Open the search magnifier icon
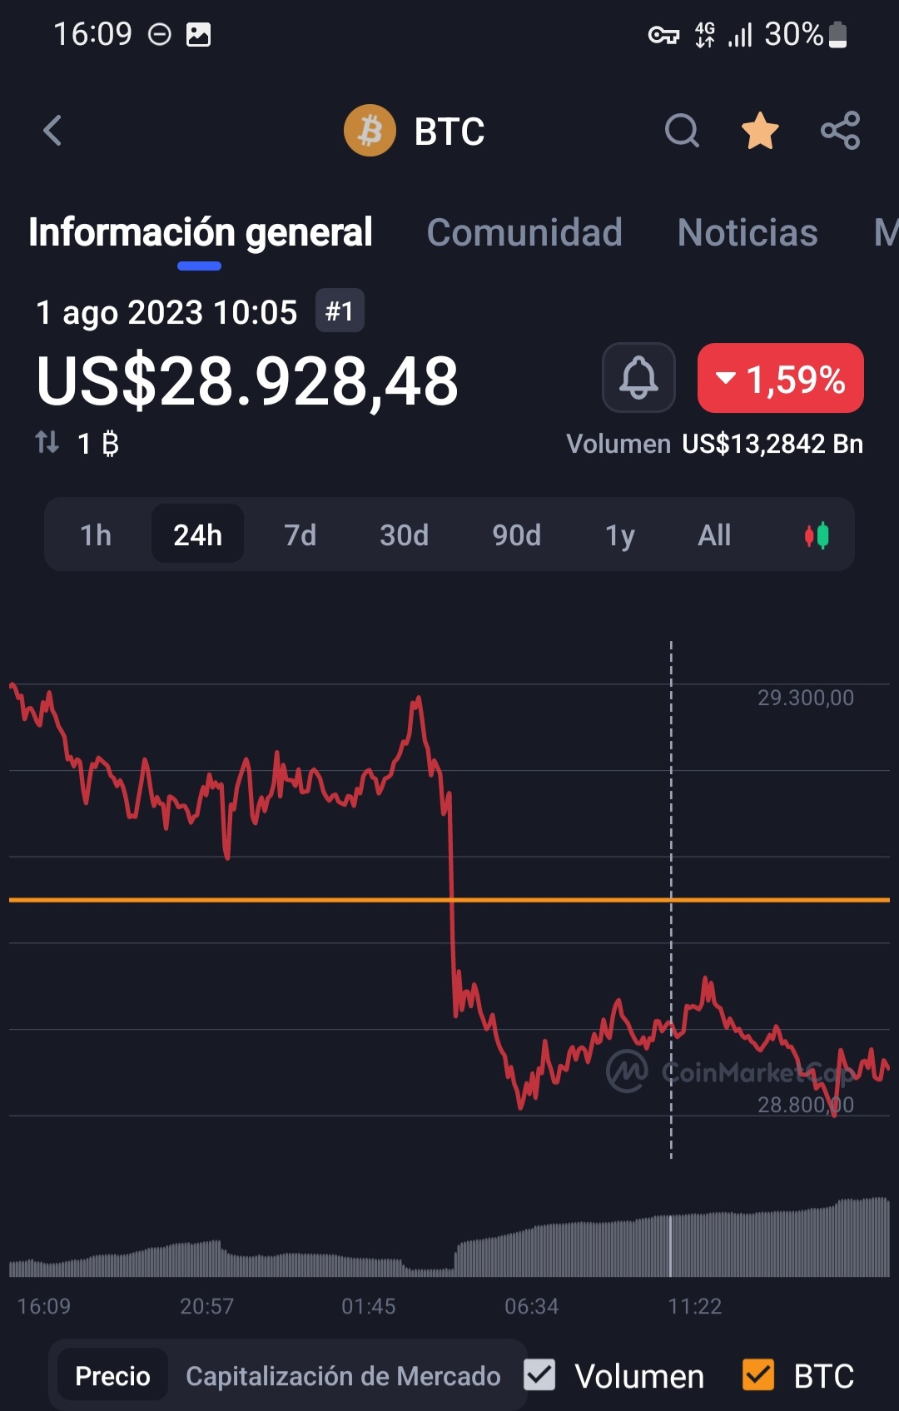Screen dimensions: 899x1411 coord(682,131)
